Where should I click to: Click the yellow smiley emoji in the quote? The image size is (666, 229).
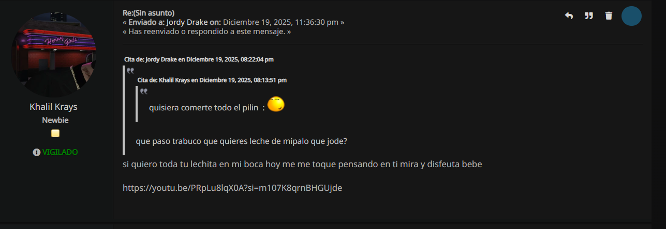(276, 105)
